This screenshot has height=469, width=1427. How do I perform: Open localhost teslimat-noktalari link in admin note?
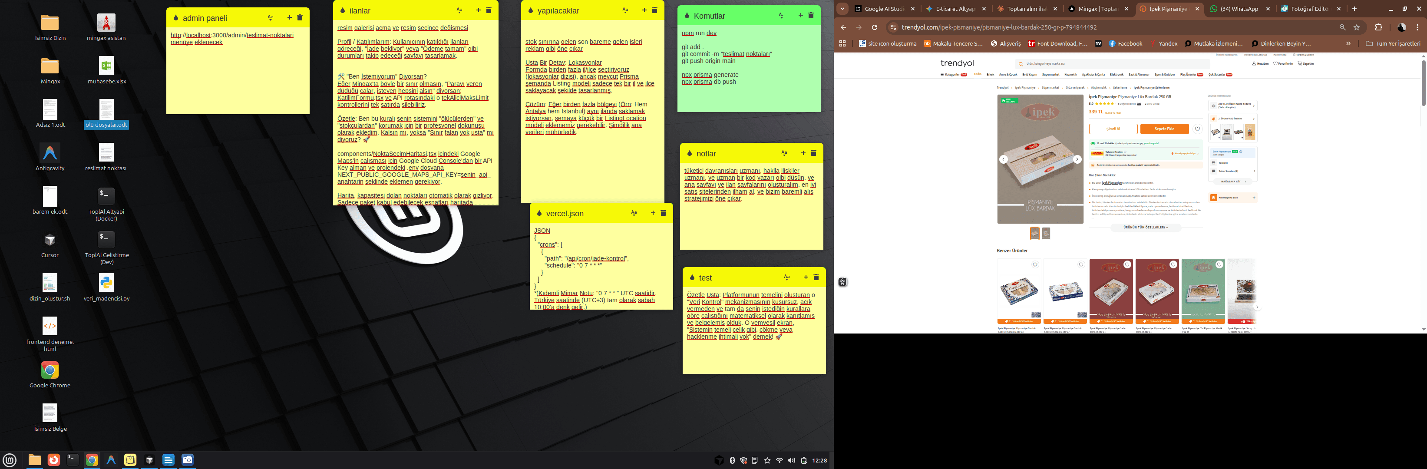(x=232, y=35)
